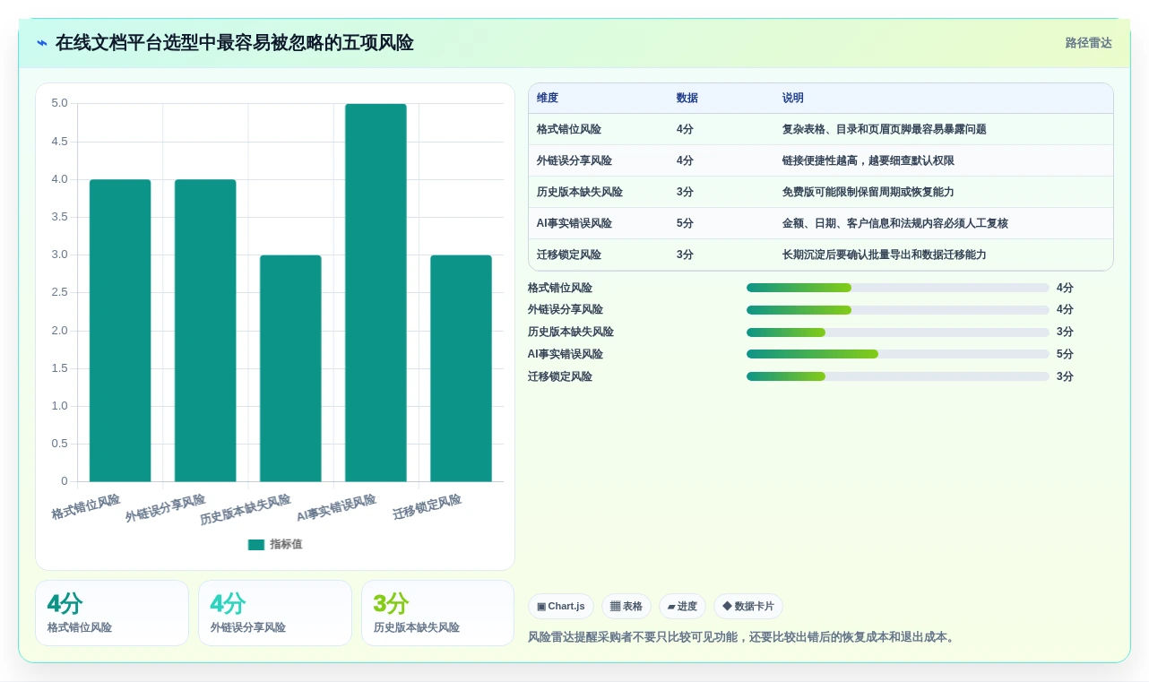The width and height of the screenshot is (1149, 682).
Task: Open the 4分 格式错位风险 data card
Action: [x=112, y=613]
